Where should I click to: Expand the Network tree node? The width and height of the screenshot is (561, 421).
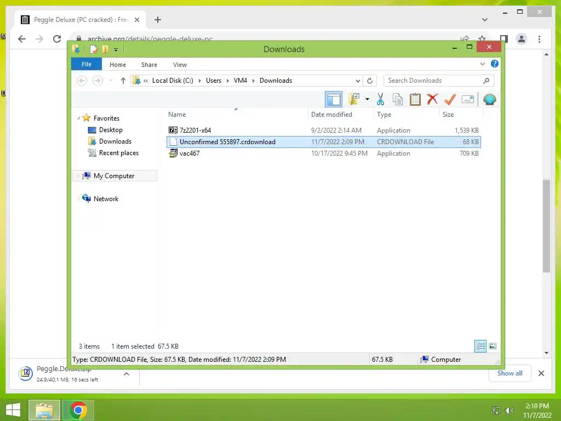(78, 198)
